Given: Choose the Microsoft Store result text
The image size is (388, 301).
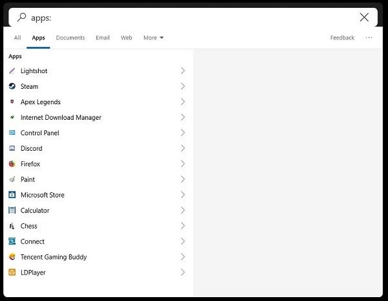Looking at the screenshot, I should (43, 195).
